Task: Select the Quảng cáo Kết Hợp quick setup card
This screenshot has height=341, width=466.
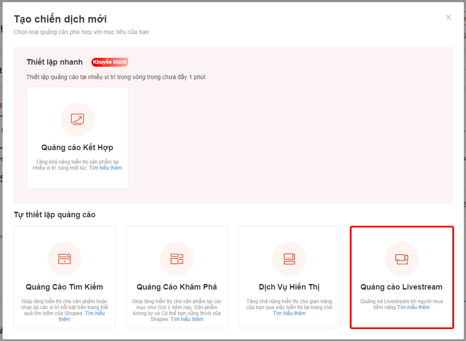Action: click(77, 138)
